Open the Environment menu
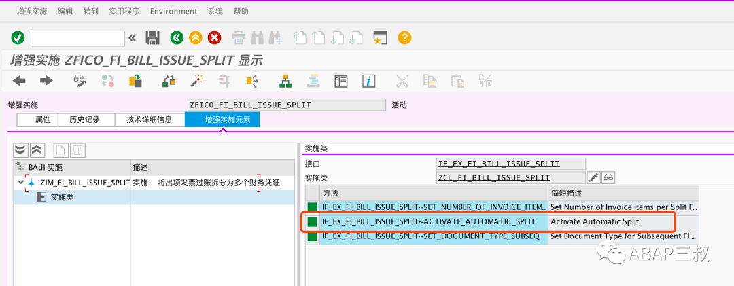The height and width of the screenshot is (286, 734). [174, 12]
